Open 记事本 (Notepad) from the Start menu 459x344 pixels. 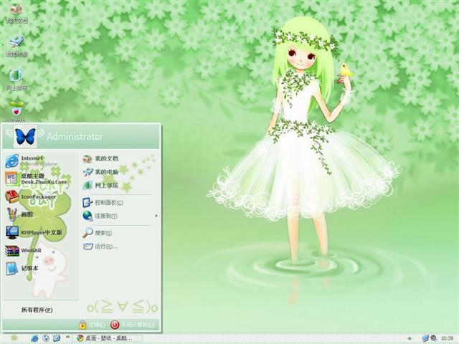tap(29, 269)
